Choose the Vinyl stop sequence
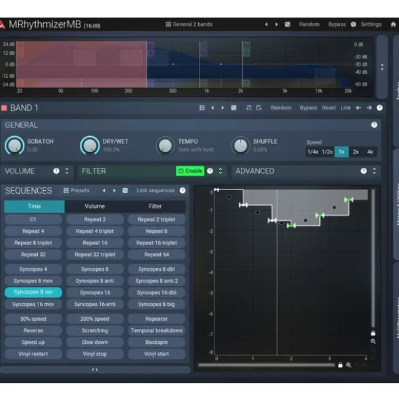This screenshot has height=400, width=399. pyautogui.click(x=95, y=354)
